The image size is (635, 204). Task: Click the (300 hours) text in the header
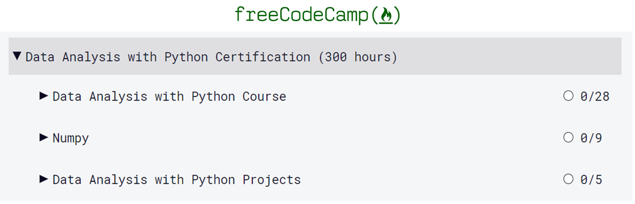pyautogui.click(x=358, y=57)
